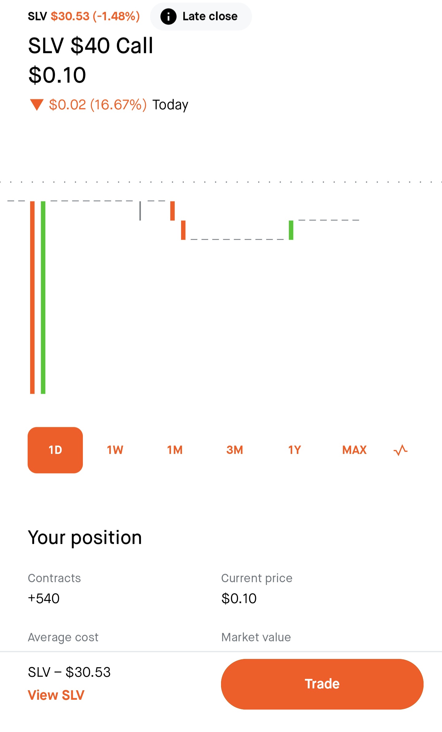Select the 1D time range tab
The image size is (442, 732).
point(55,450)
